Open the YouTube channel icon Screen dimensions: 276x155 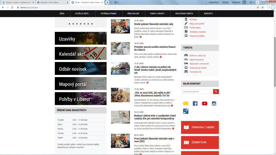(205, 104)
